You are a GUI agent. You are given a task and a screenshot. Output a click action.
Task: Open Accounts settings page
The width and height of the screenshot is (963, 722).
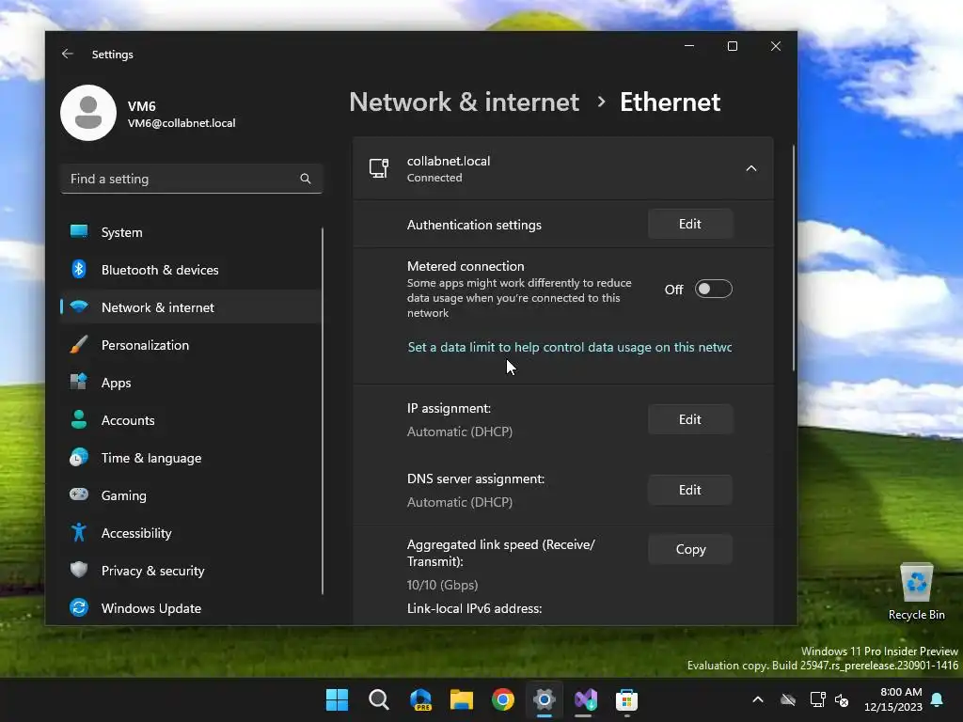(x=191, y=420)
